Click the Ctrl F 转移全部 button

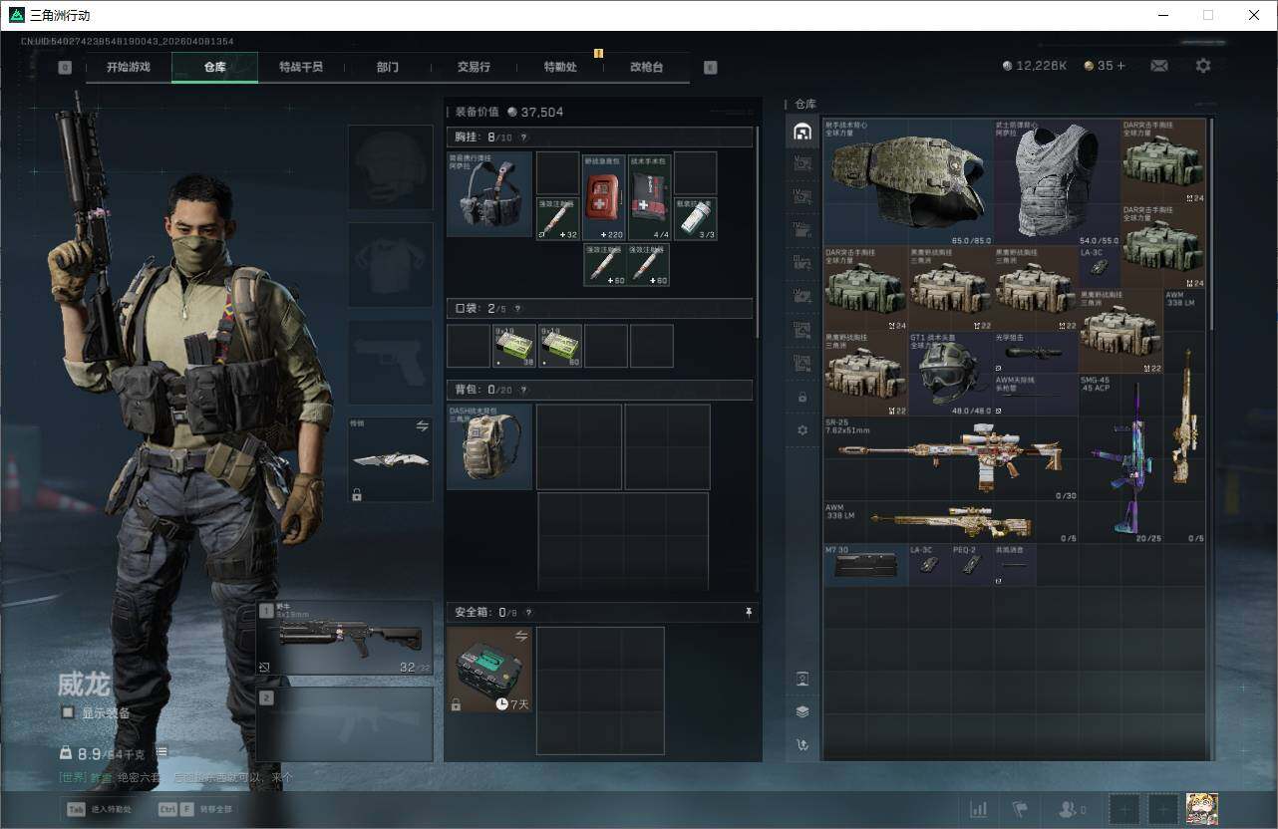(x=195, y=809)
